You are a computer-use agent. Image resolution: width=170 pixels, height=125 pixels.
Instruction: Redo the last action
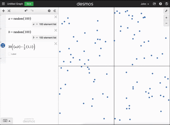(x=32, y=11)
